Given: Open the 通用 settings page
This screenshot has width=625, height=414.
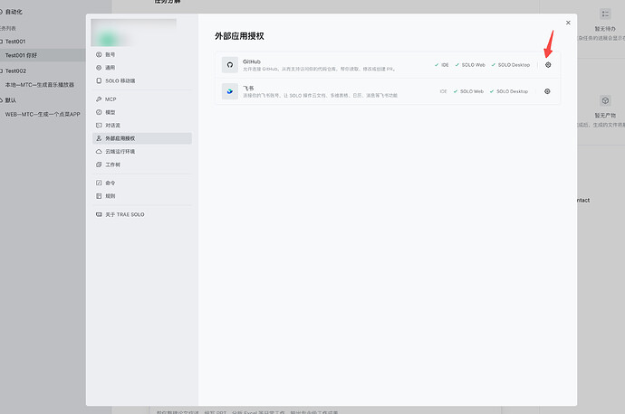Looking at the screenshot, I should (142, 68).
